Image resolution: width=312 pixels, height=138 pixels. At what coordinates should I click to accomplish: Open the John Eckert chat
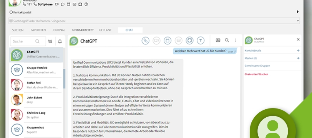click(36, 100)
